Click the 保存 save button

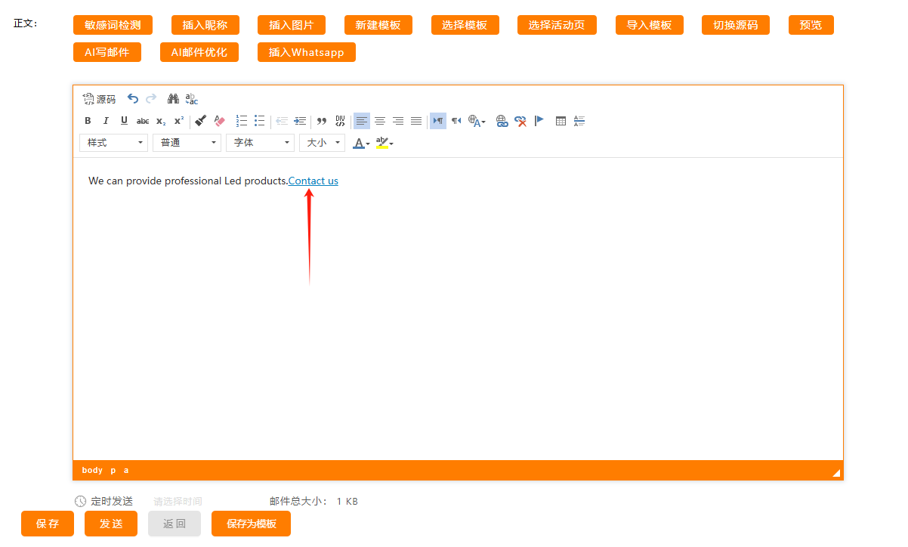tap(48, 524)
